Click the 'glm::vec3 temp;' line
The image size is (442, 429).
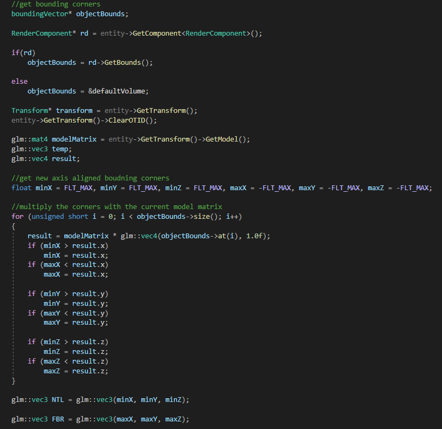(x=42, y=149)
